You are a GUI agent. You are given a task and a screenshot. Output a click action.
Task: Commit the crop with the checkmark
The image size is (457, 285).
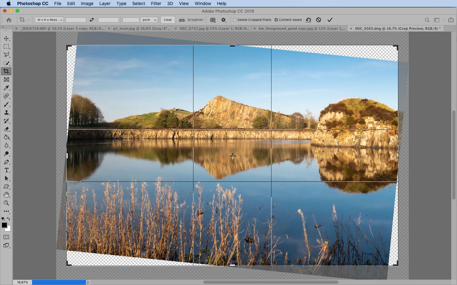point(330,20)
